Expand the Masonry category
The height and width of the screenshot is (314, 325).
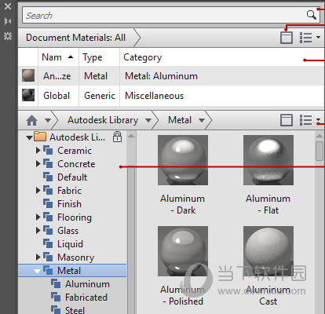coord(38,257)
